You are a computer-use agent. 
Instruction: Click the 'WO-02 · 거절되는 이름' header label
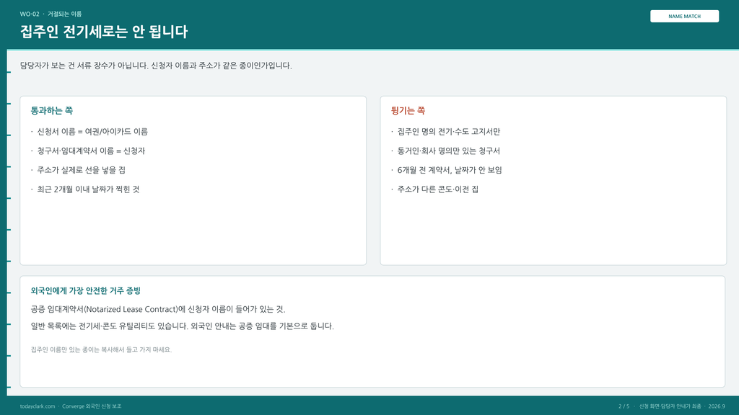click(x=51, y=14)
